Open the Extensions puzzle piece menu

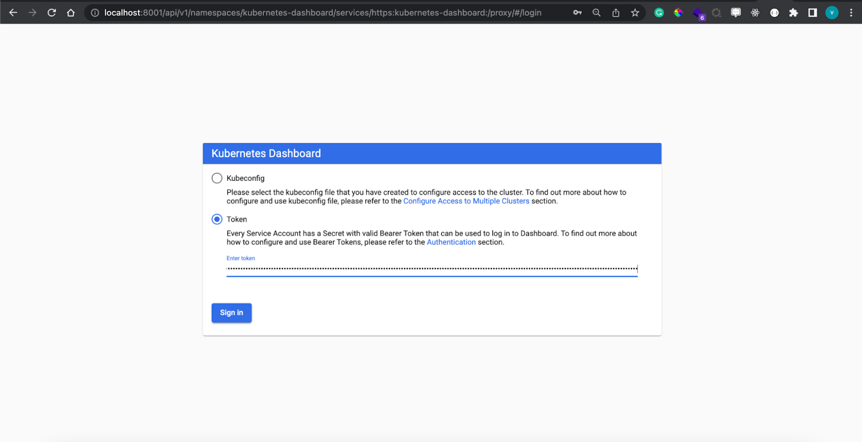point(794,12)
